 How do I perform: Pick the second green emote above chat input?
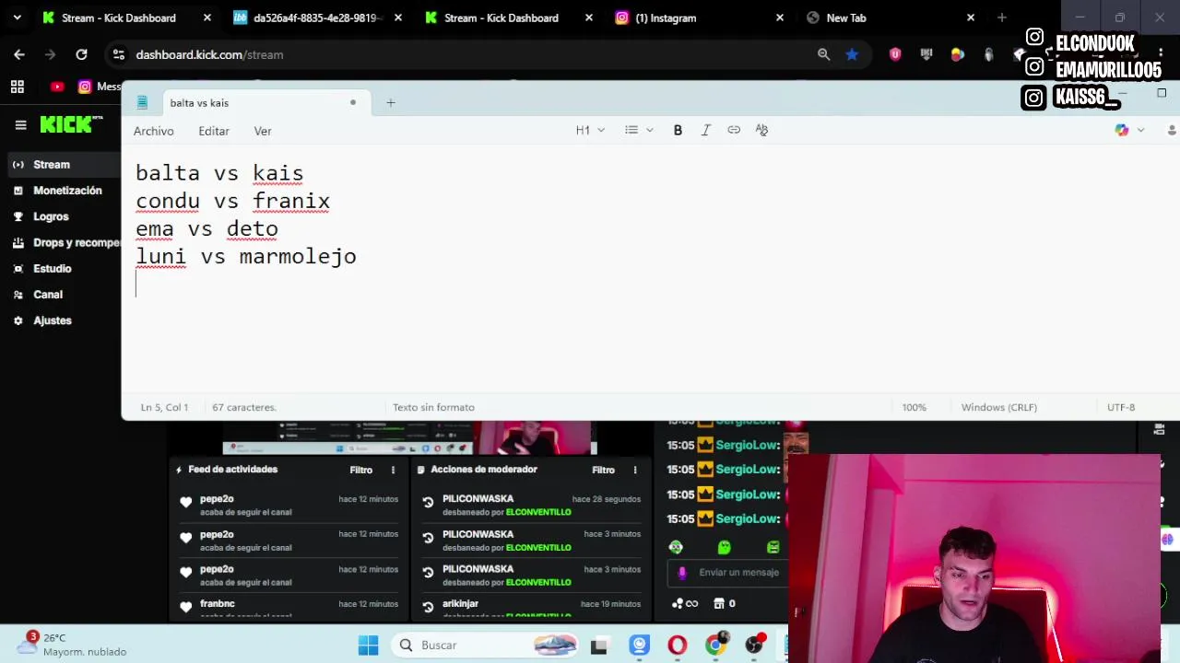coord(724,548)
